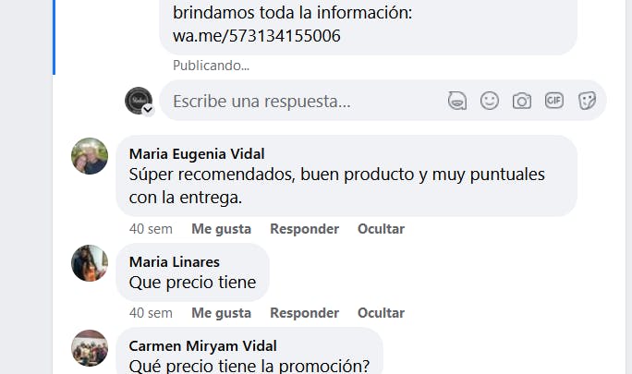Like Maria Linares' 'Que precio tiene' comment
632x374 pixels.
pos(221,313)
